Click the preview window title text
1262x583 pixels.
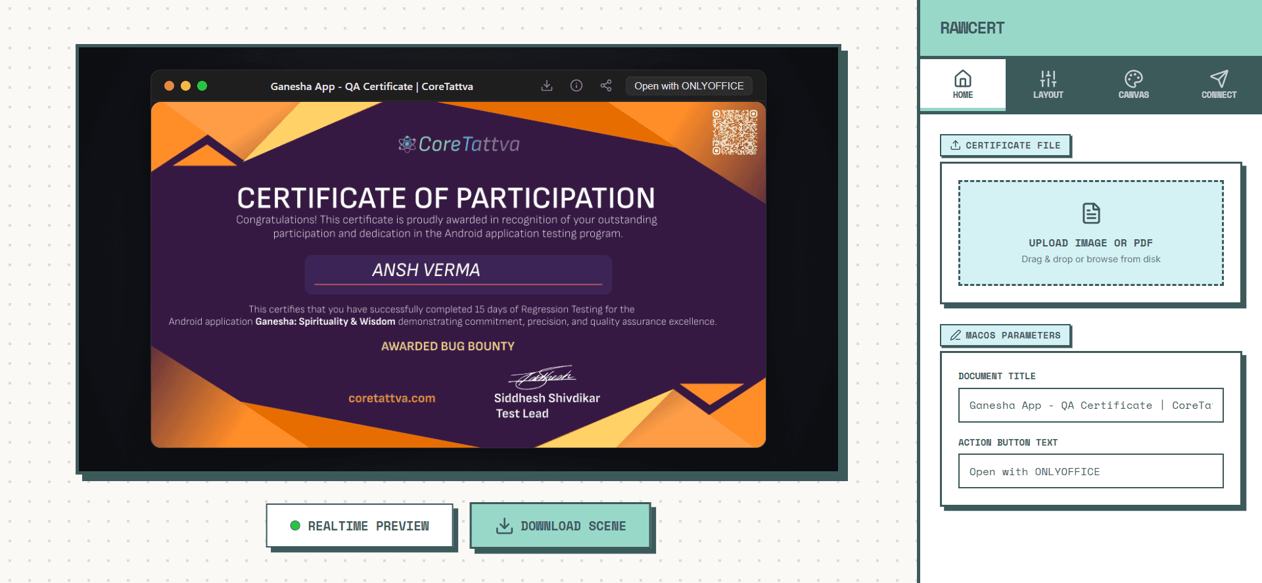coord(372,86)
